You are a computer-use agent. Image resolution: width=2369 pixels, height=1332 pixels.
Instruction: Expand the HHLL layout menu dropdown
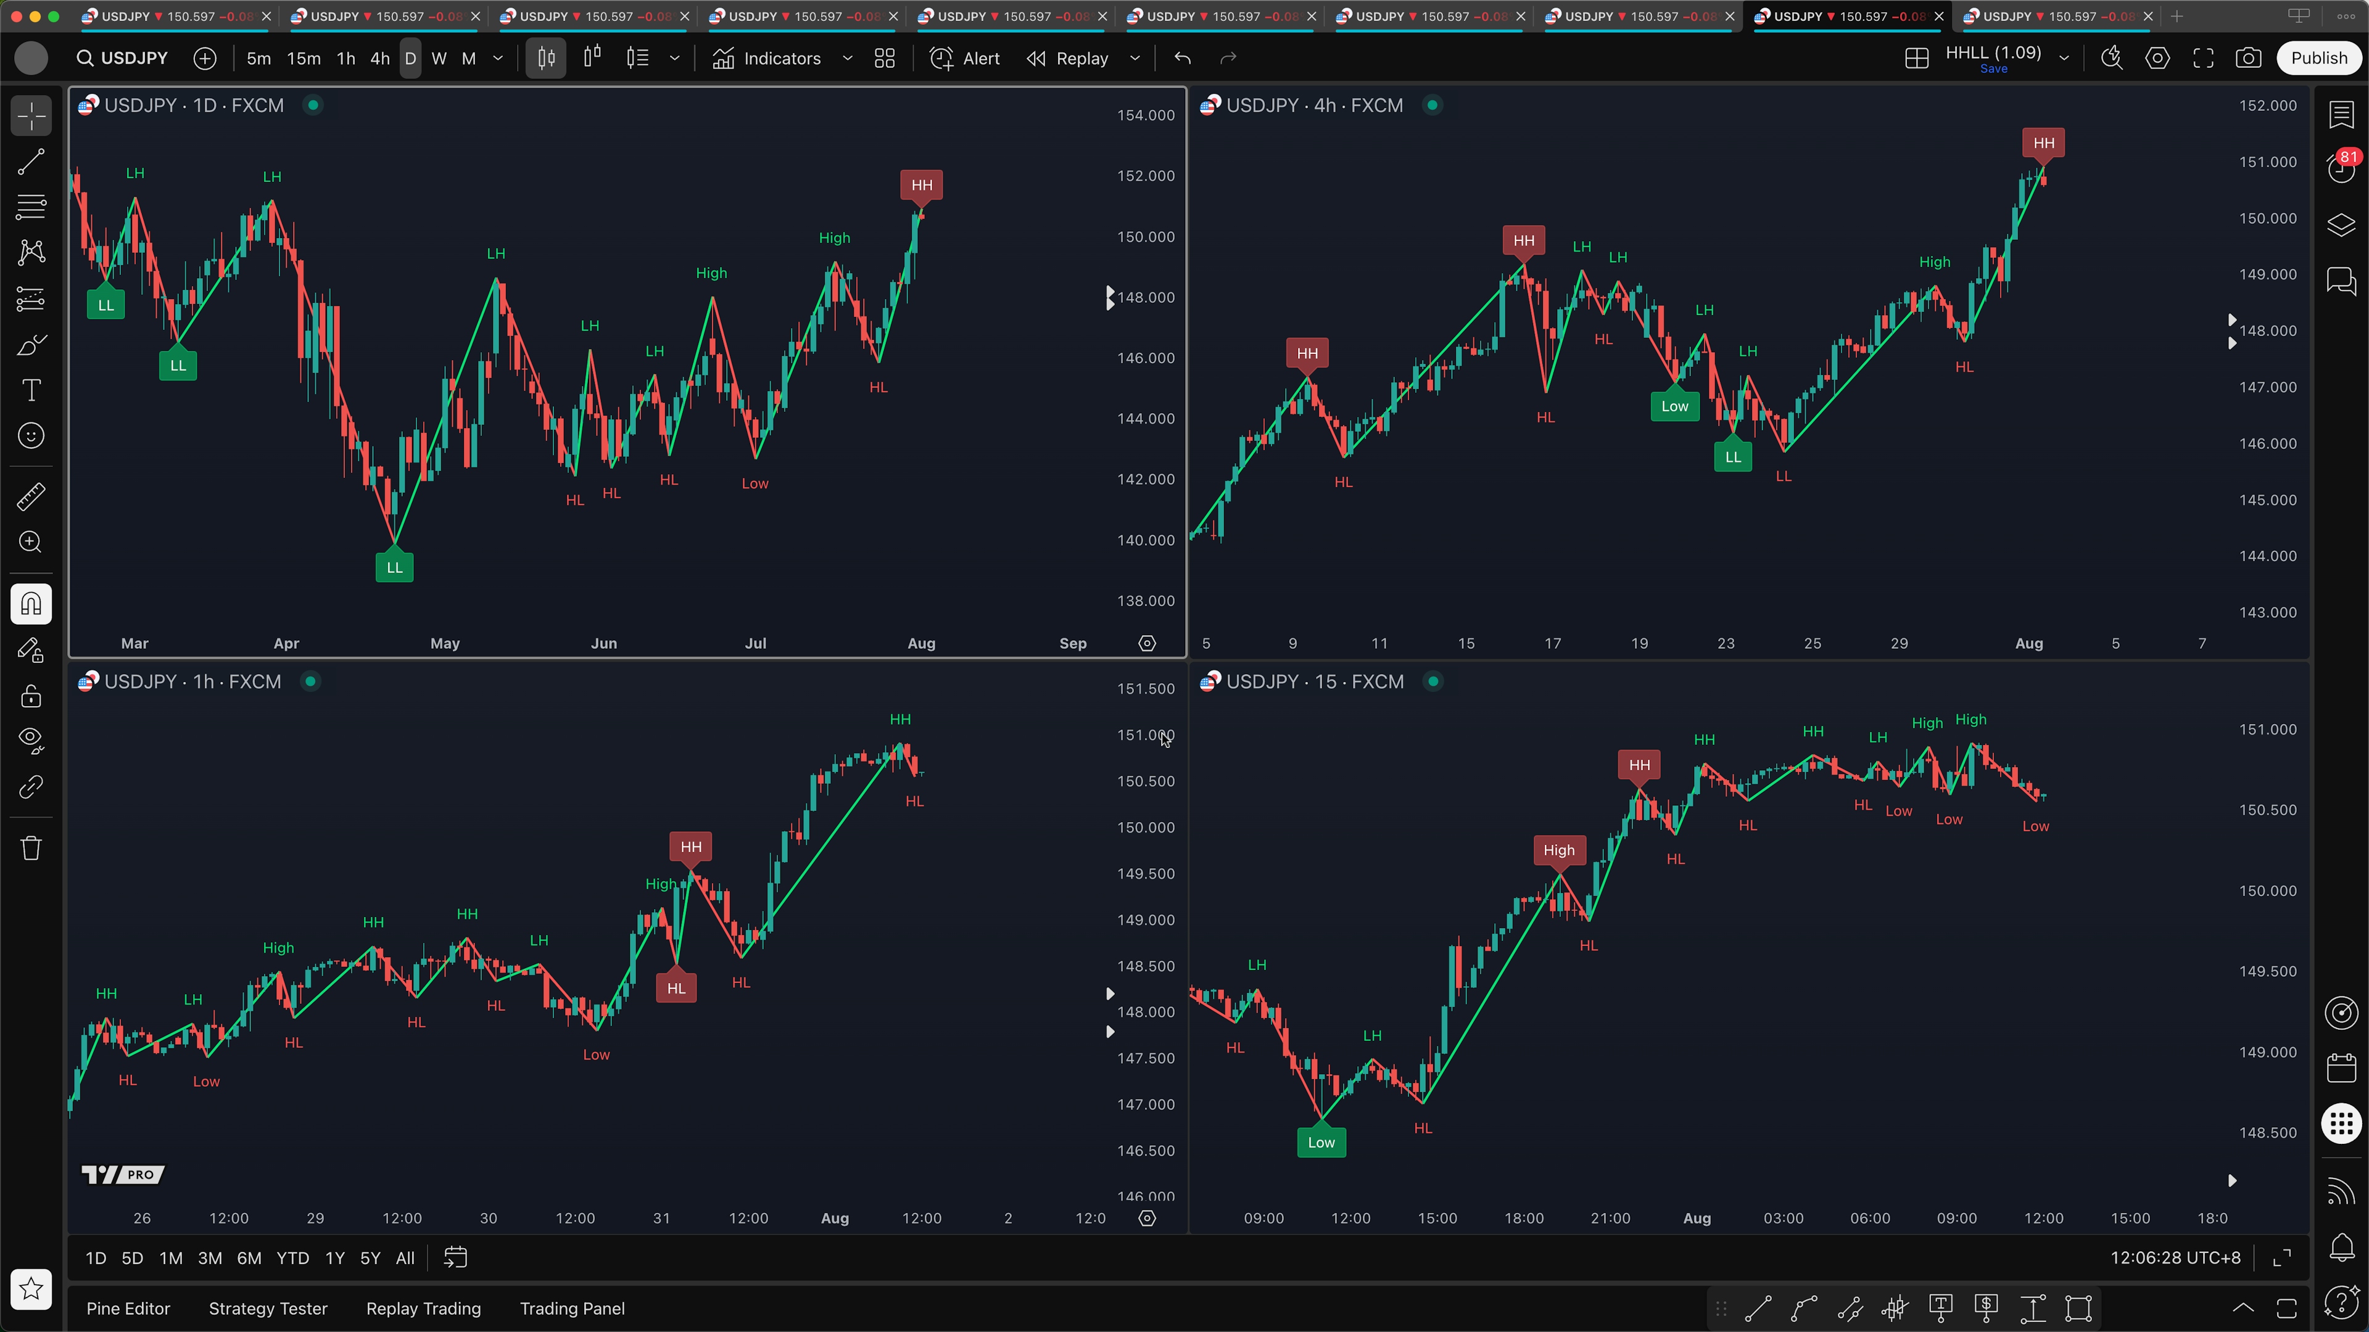point(2064,58)
